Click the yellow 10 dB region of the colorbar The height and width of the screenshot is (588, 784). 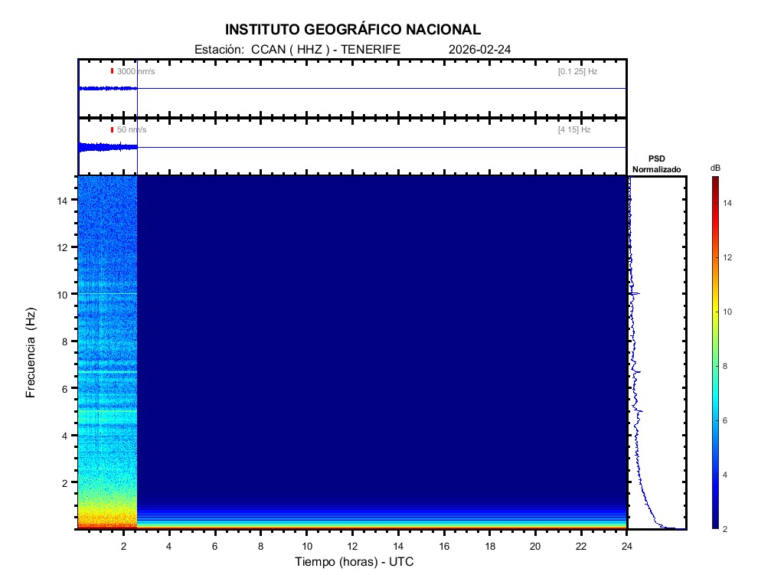pos(714,312)
